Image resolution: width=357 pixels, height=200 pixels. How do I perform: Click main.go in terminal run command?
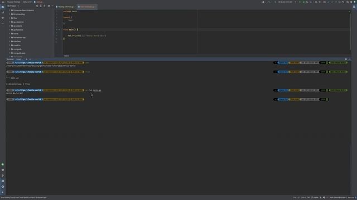pos(97,90)
